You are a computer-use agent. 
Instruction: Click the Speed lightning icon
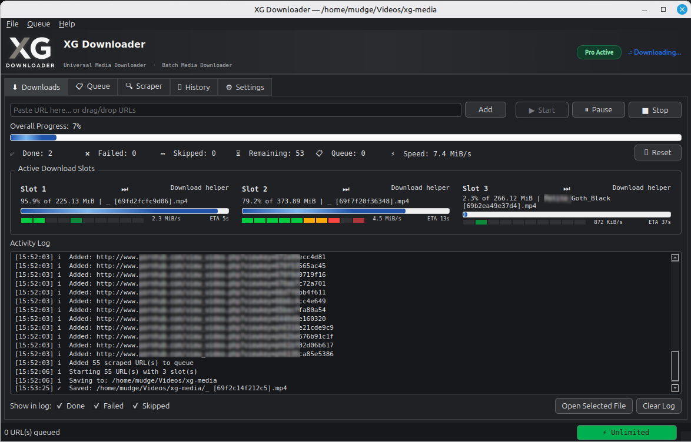pos(393,154)
